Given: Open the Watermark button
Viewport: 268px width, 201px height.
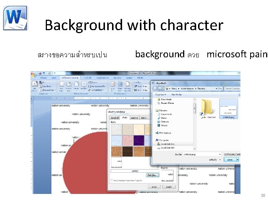Looking at the screenshot, I should [x=113, y=86].
